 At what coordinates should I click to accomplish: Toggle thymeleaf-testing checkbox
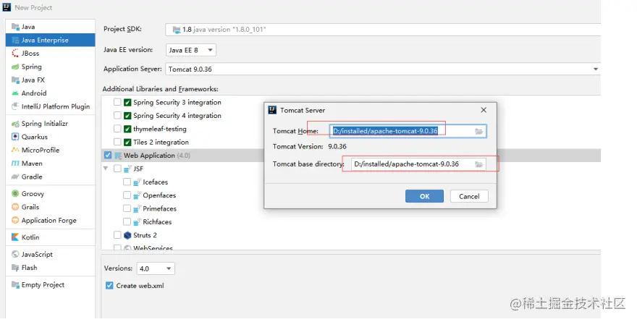(x=117, y=129)
